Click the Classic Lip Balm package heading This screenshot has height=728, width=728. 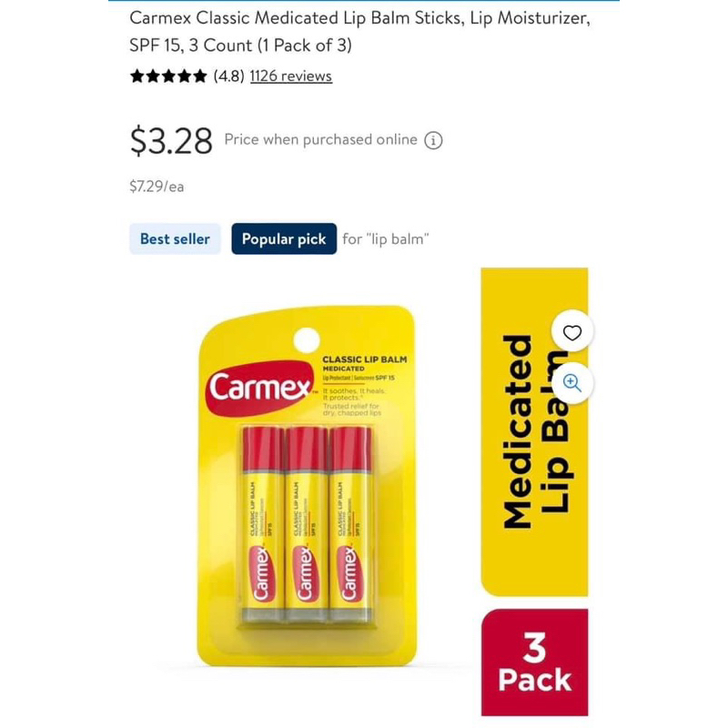coord(365,359)
